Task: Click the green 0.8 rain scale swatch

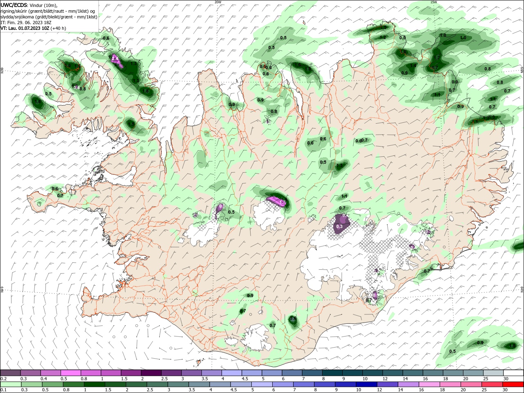Action: pos(73,384)
